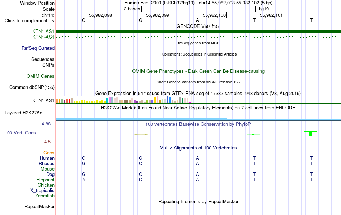
Task: Click ruler position '55,982,101'
Action: [x=271, y=15]
